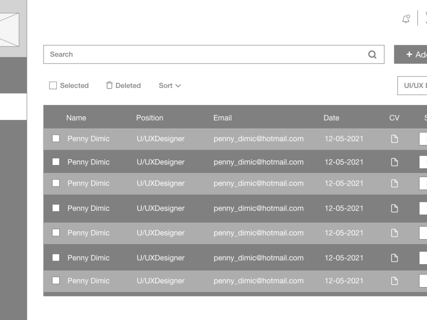Open the CV document icon in fifth row

click(394, 233)
